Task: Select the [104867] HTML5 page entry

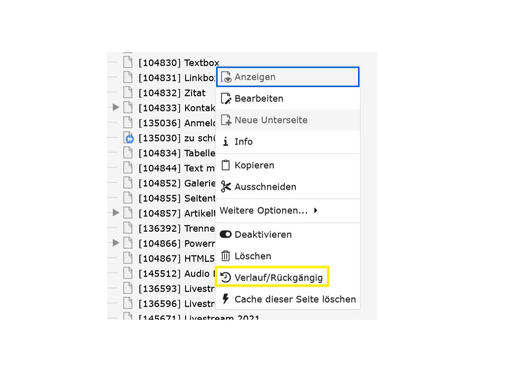Action: 177,259
